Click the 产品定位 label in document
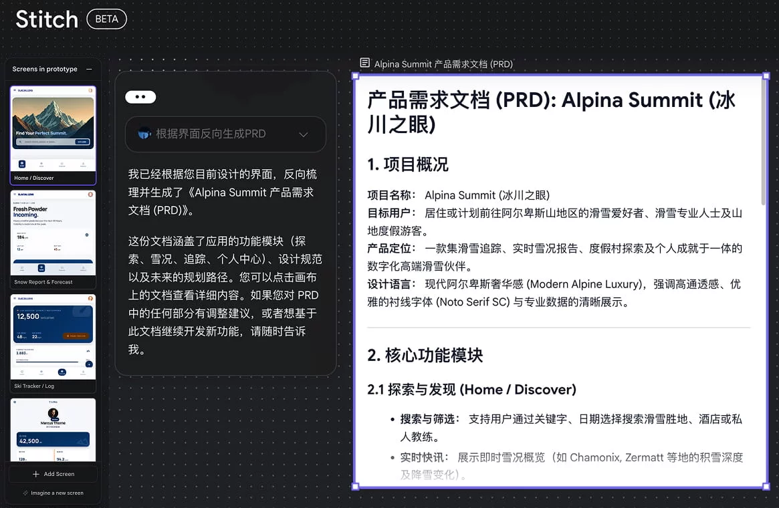The width and height of the screenshot is (779, 508). (391, 248)
